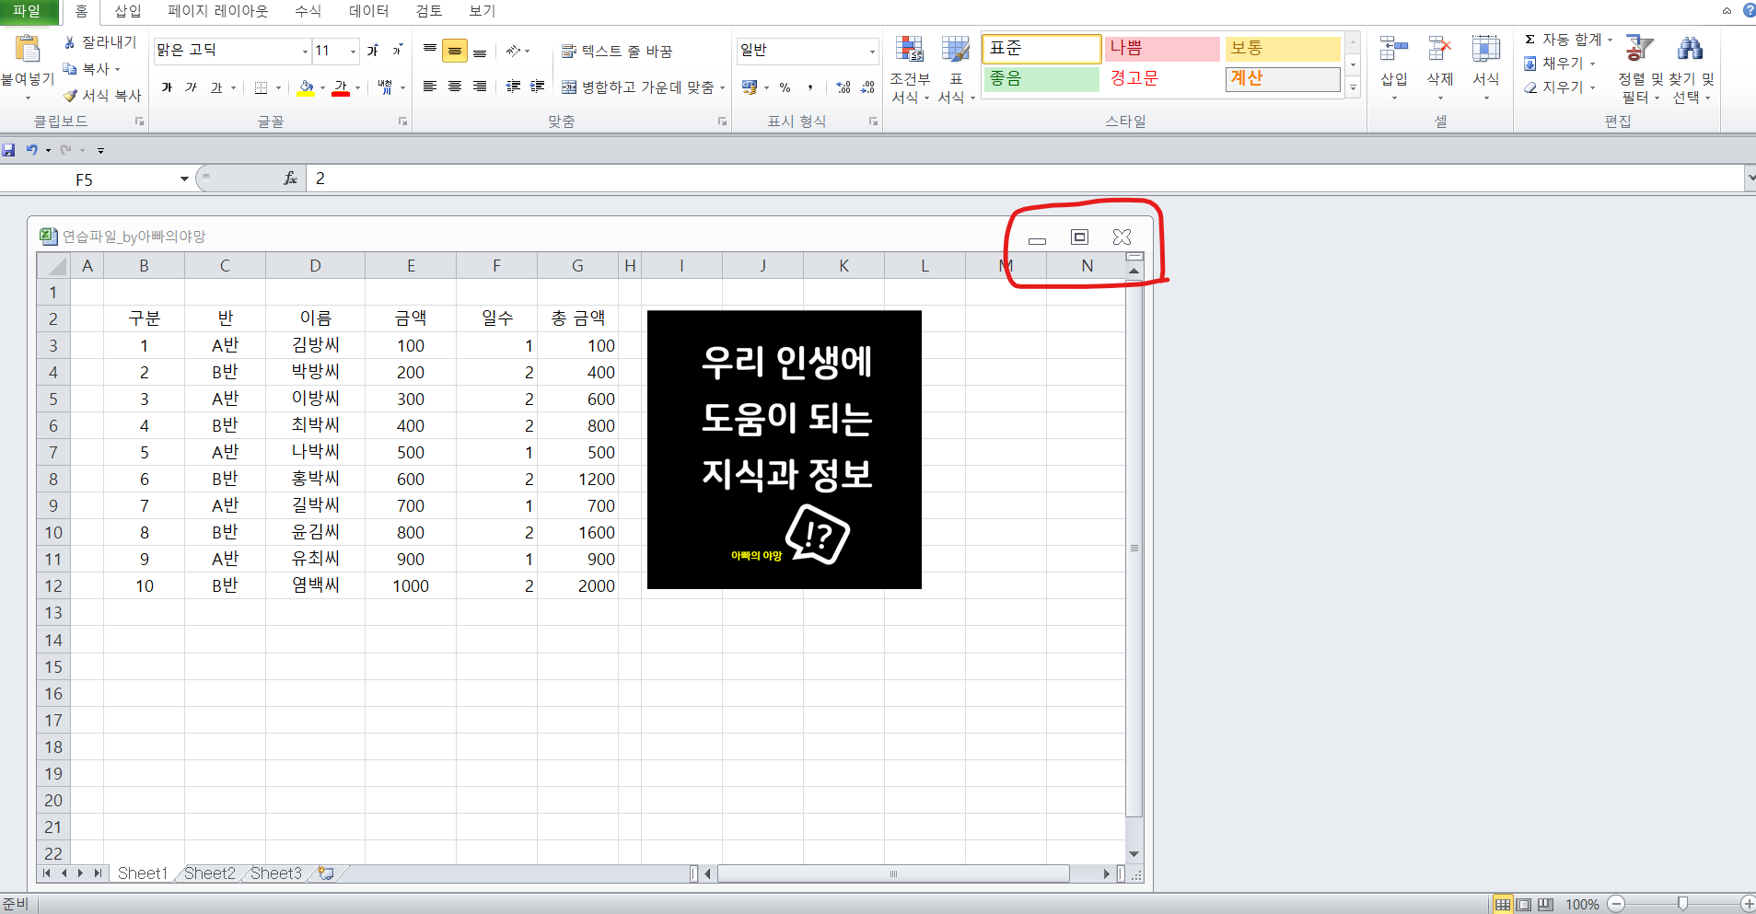Screen dimensions: 1756x914
Task: Click the formula bar input field
Action: tap(1024, 179)
